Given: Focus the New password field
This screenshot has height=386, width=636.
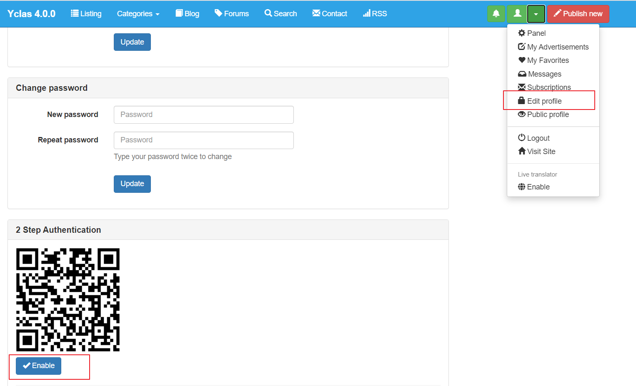Looking at the screenshot, I should [x=204, y=115].
